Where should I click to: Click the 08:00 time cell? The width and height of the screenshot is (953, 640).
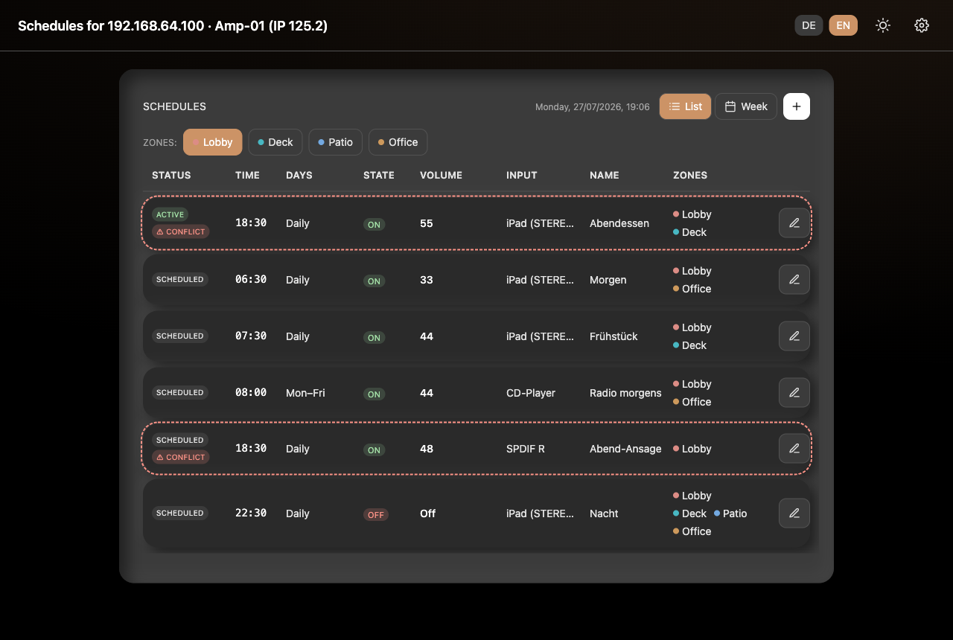point(251,393)
